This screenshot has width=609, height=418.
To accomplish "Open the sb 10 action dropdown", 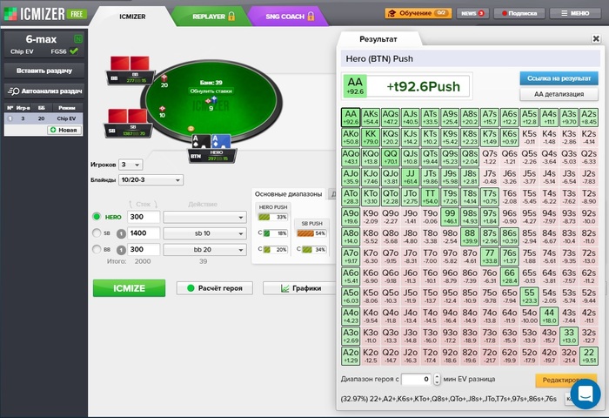I will [205, 233].
